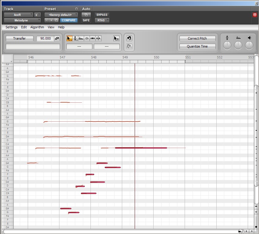This screenshot has width=259, height=234.
Task: Open the Algorithm menu
Action: (37, 27)
